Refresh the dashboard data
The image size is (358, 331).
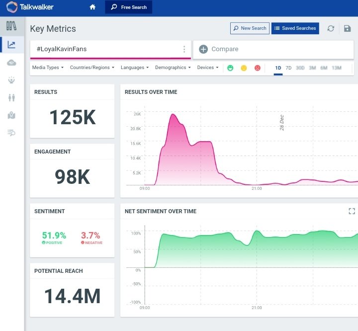coord(331,28)
